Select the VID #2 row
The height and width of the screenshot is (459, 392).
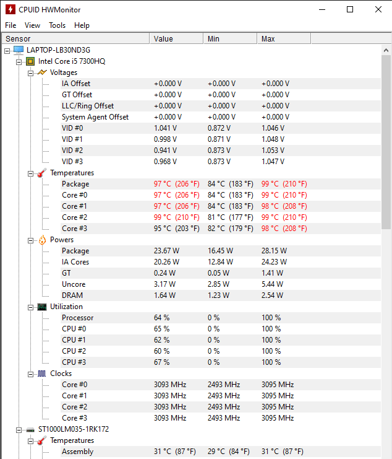[221, 151]
